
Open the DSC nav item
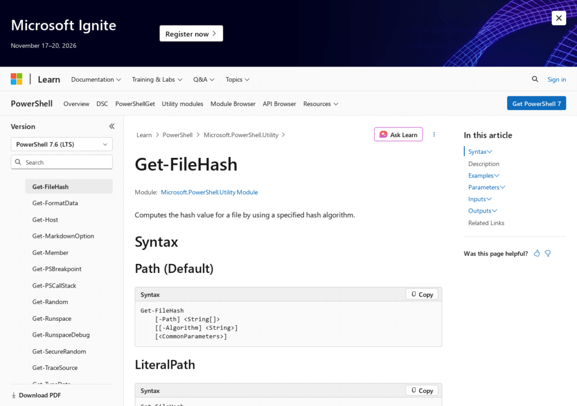tap(103, 104)
